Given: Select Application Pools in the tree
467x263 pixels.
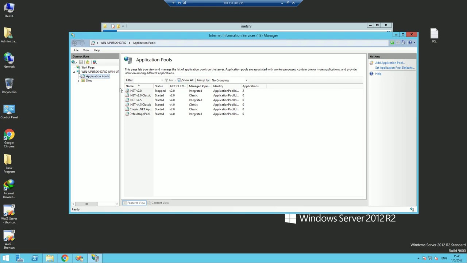Looking at the screenshot, I should [97, 76].
